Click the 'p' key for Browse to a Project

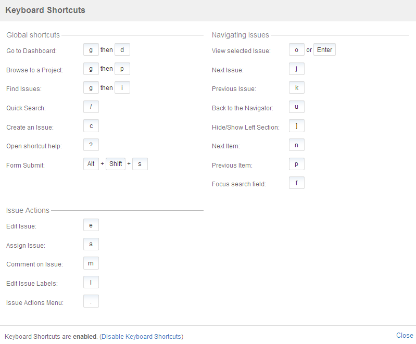click(122, 69)
